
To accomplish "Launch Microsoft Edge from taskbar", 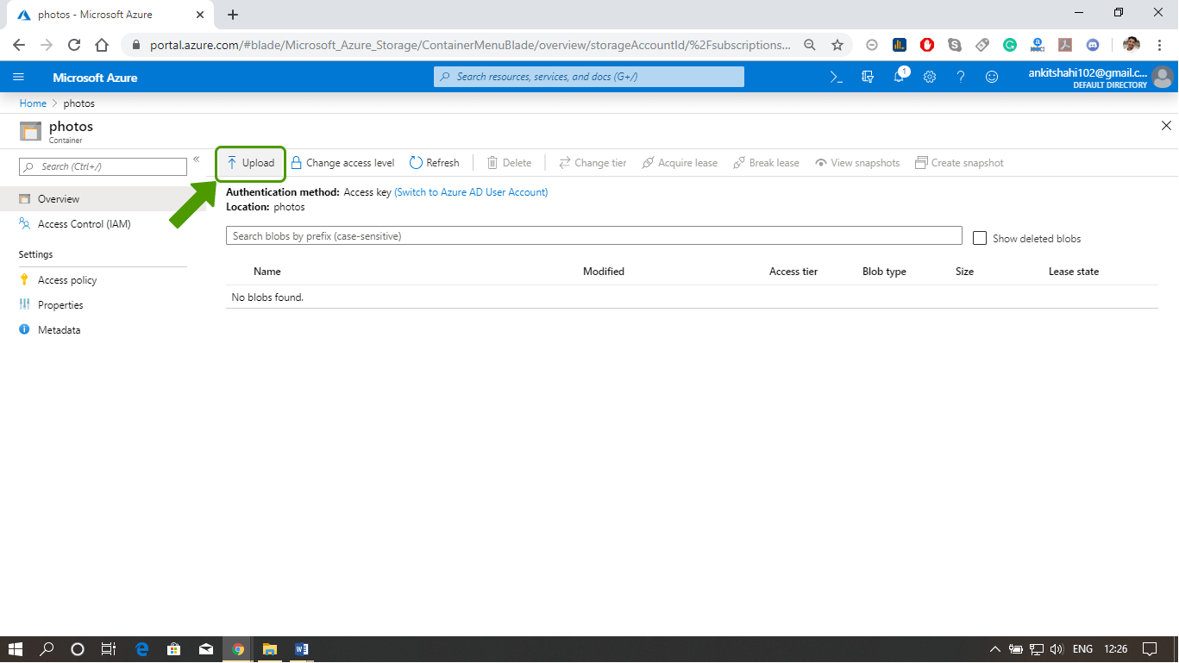I will (142, 649).
